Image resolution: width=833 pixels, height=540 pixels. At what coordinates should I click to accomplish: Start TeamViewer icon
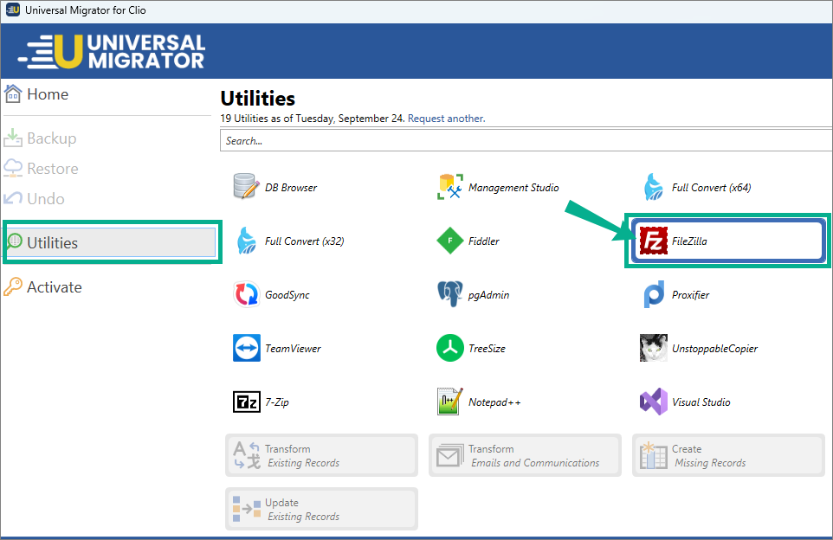coord(247,348)
